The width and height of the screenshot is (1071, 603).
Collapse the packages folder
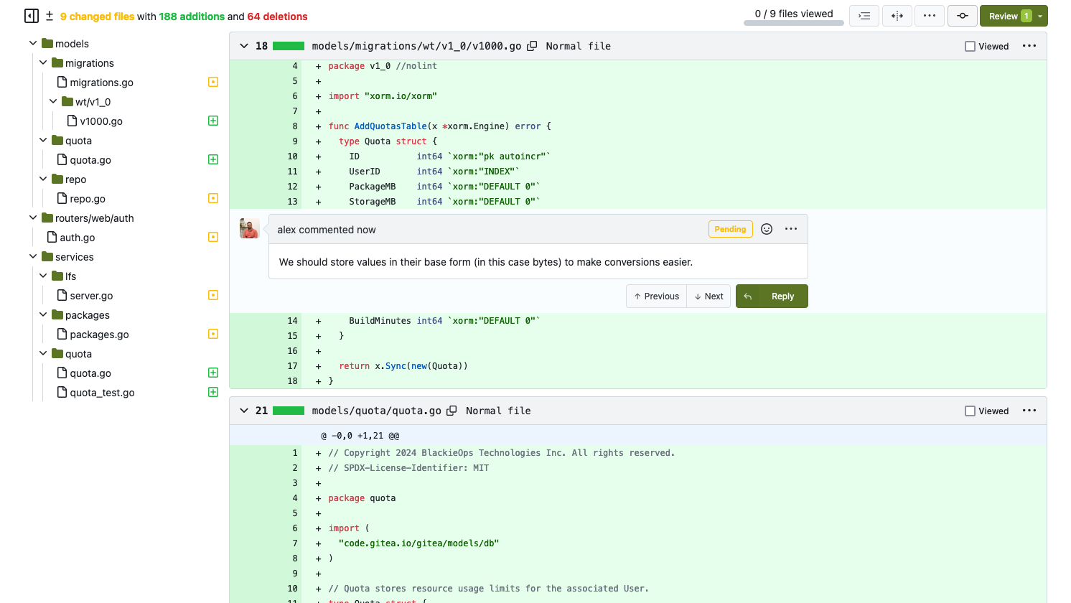click(x=43, y=315)
